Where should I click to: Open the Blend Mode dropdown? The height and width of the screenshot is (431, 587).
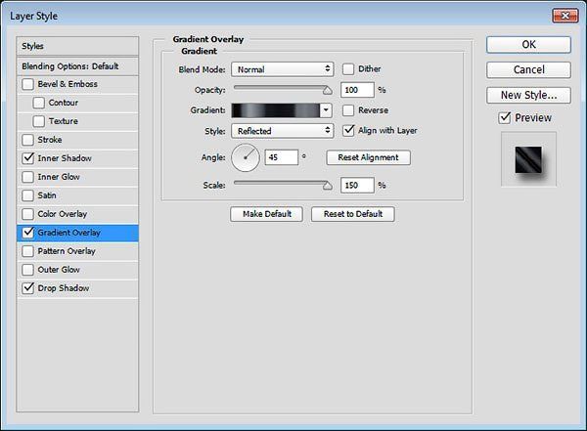pos(283,69)
